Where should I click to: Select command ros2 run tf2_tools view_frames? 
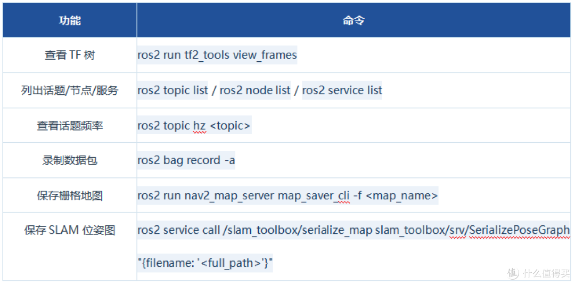217,55
